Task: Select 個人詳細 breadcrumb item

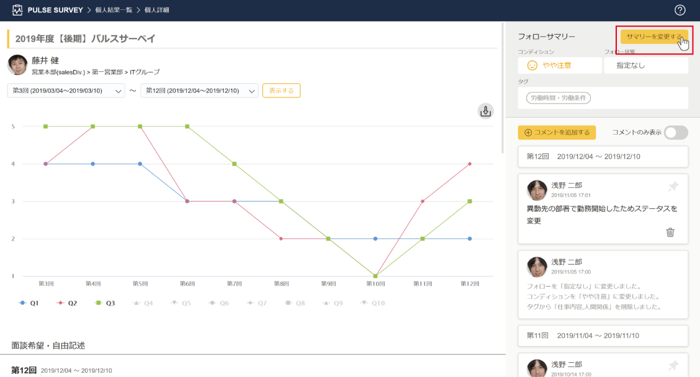Action: [x=158, y=11]
